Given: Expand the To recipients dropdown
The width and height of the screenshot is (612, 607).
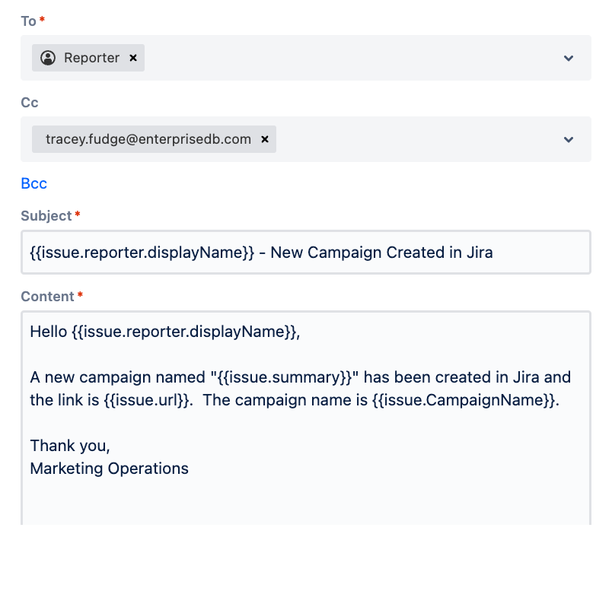Looking at the screenshot, I should 569,58.
